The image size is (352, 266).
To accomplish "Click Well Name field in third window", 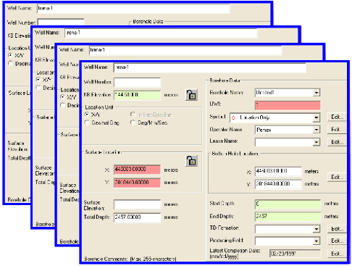I will 185,51.
